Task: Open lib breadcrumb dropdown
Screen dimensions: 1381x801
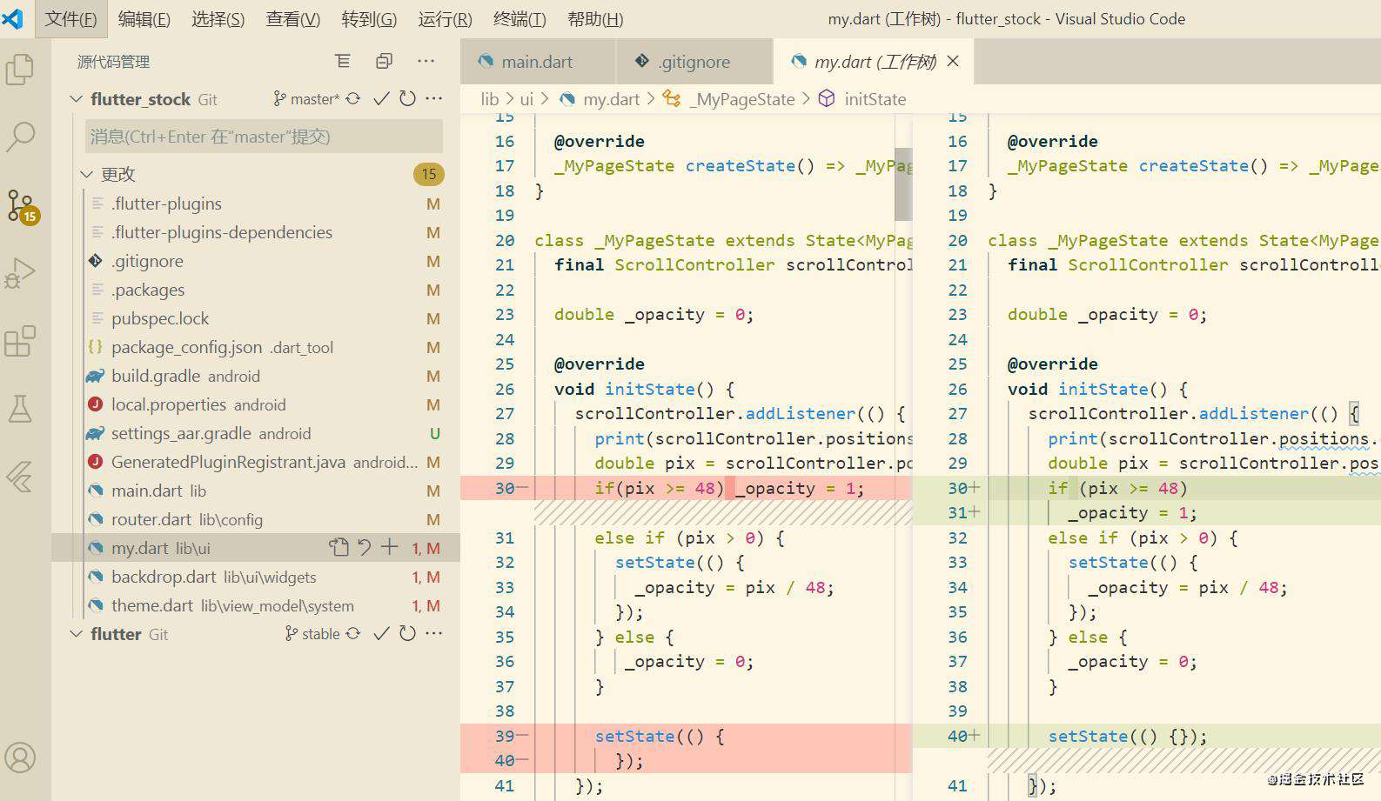Action: (x=490, y=99)
